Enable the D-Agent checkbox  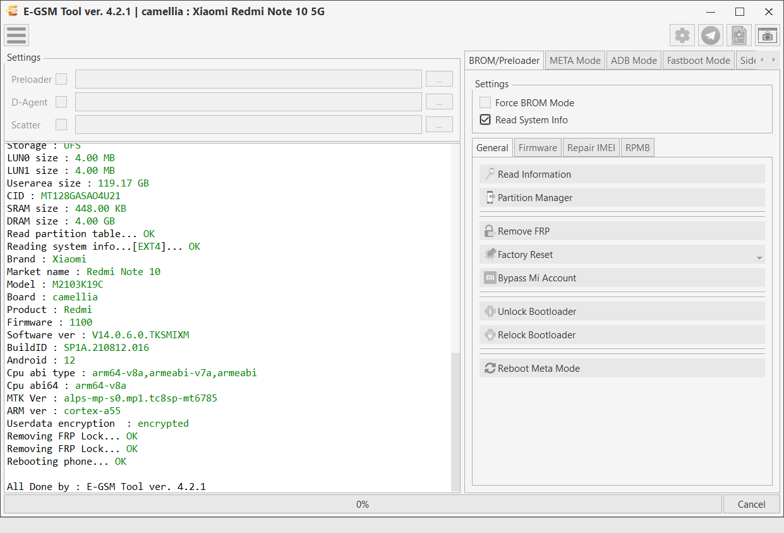coord(61,102)
